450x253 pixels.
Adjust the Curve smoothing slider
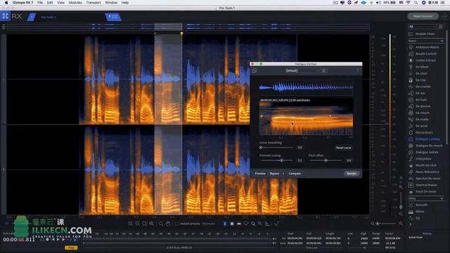point(276,148)
